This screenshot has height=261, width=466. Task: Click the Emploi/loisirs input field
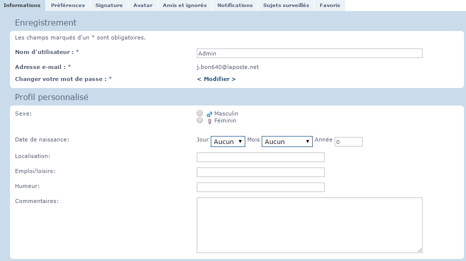pos(260,172)
